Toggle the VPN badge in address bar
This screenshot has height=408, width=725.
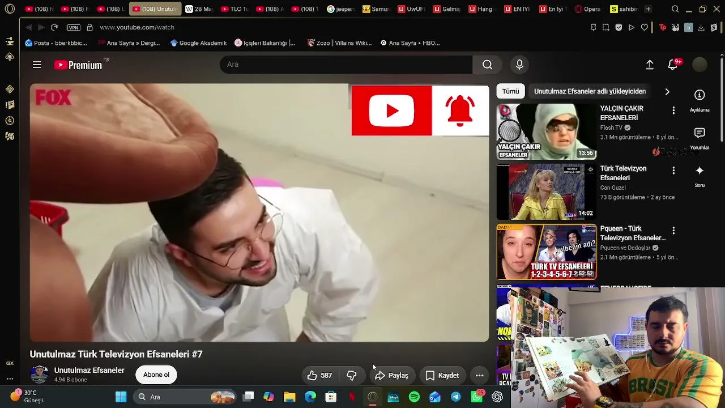point(74,27)
